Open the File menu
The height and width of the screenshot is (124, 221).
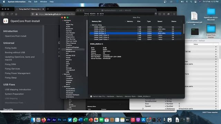[x=30, y=2]
